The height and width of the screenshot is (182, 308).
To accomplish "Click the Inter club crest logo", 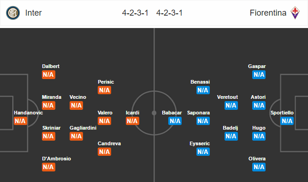I will (x=13, y=13).
